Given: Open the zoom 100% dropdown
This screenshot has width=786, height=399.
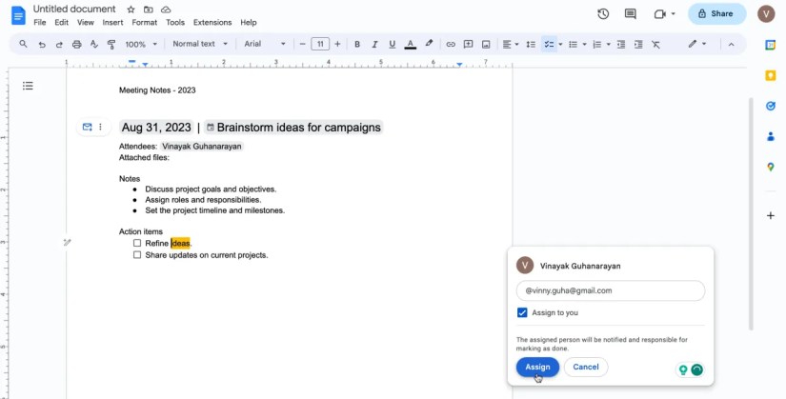Looking at the screenshot, I should 141,45.
